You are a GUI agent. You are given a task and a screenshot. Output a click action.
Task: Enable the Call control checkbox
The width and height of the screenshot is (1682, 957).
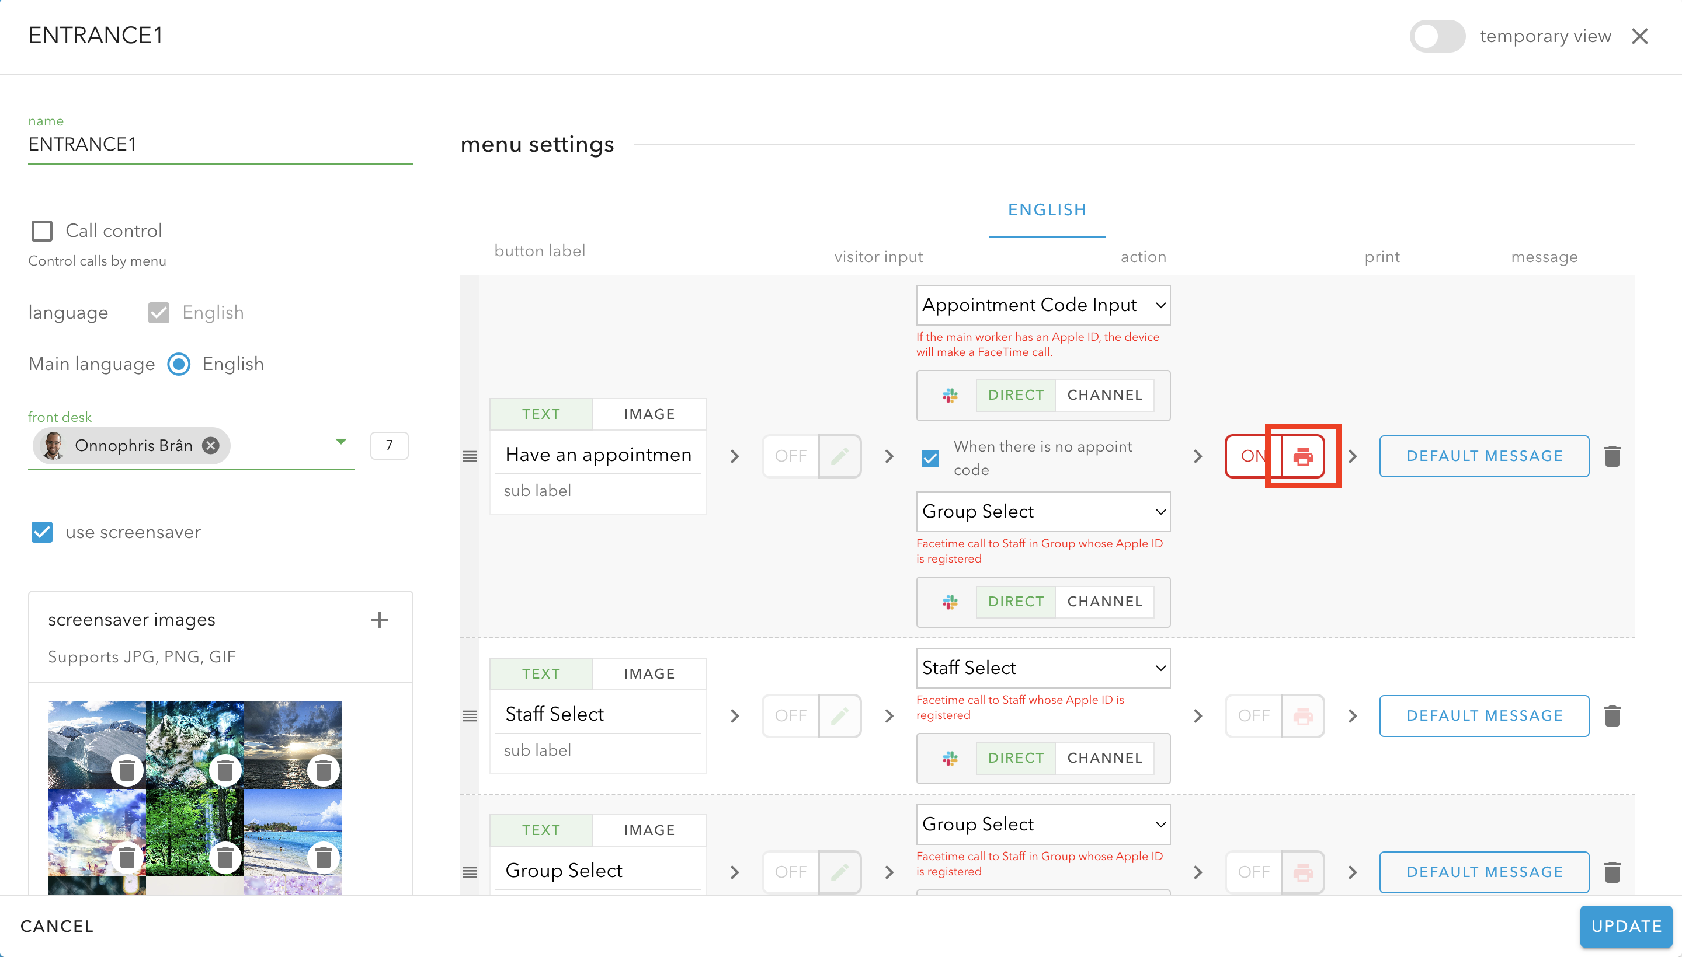point(42,230)
